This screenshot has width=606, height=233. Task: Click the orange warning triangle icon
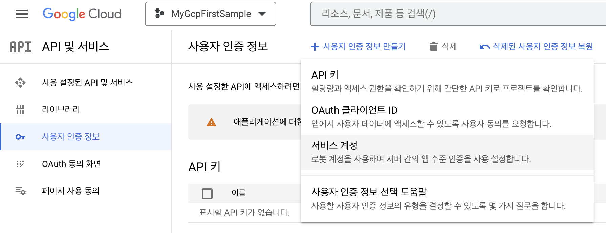211,122
